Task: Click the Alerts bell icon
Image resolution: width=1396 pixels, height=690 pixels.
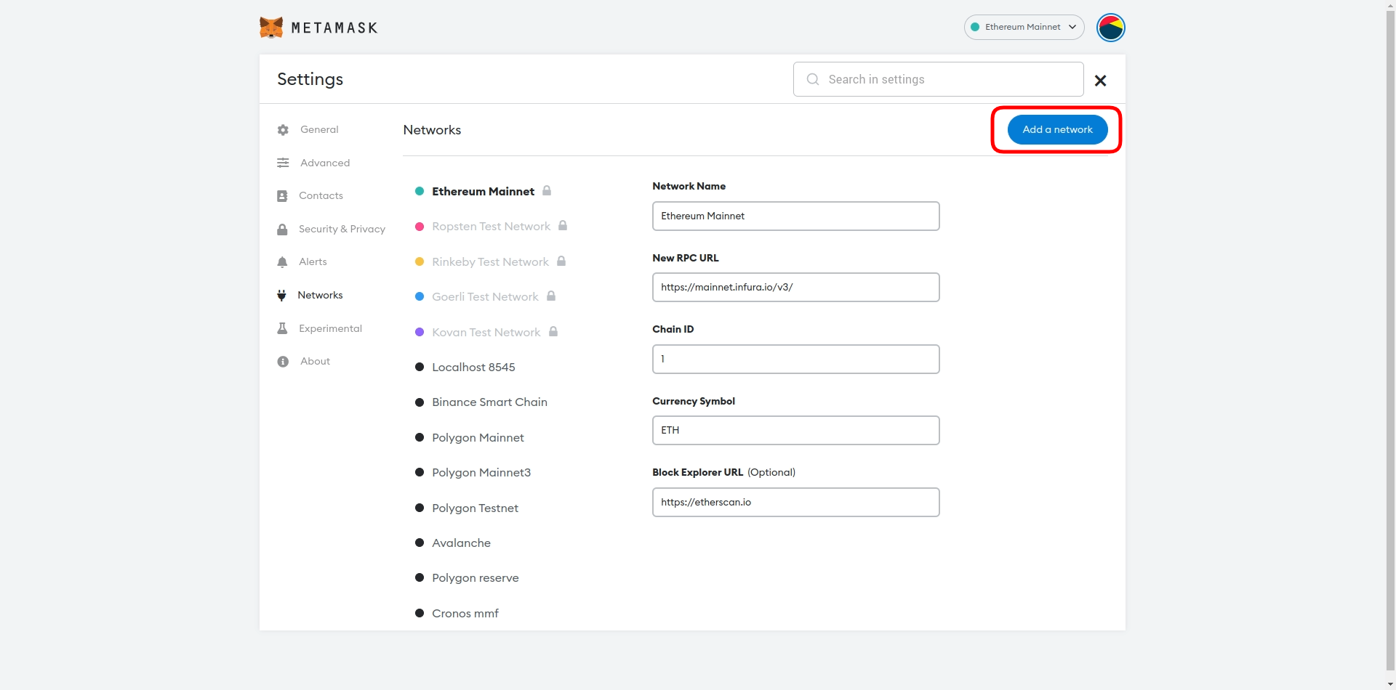Action: [x=282, y=262]
